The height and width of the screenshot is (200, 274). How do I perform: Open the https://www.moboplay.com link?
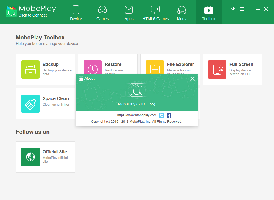point(137,115)
